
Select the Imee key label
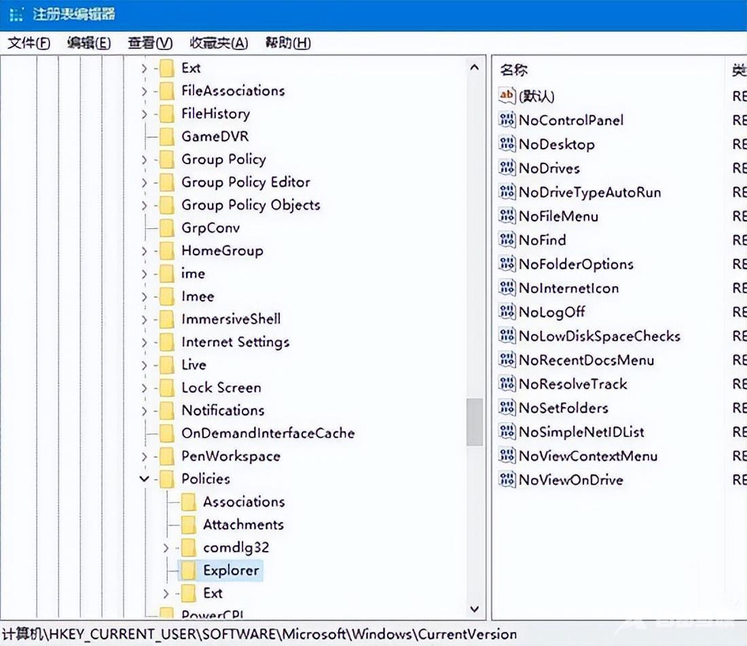tap(198, 296)
